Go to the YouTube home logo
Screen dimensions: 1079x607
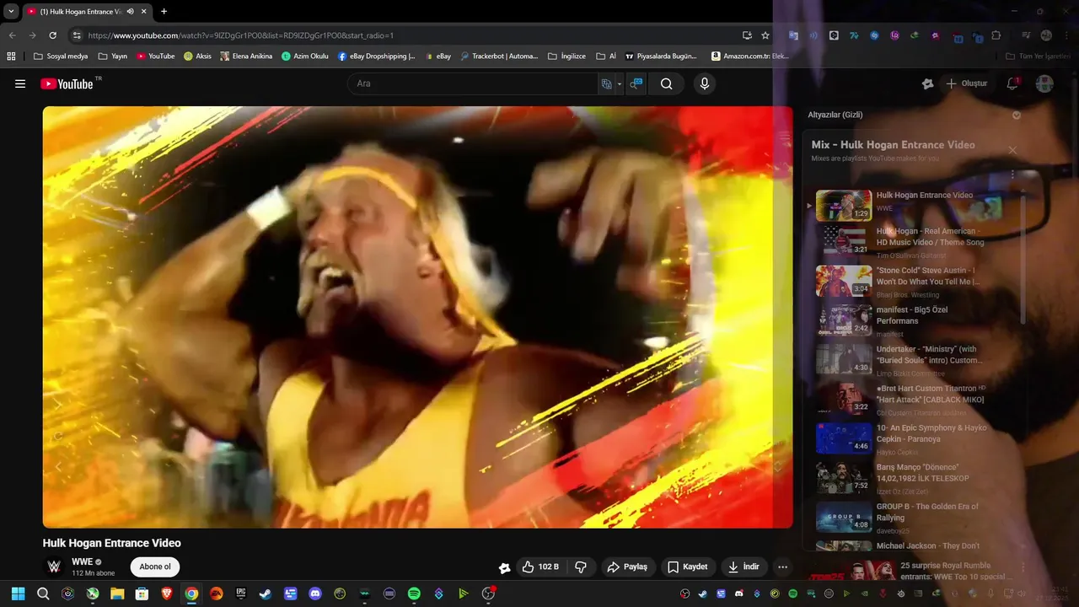point(67,83)
